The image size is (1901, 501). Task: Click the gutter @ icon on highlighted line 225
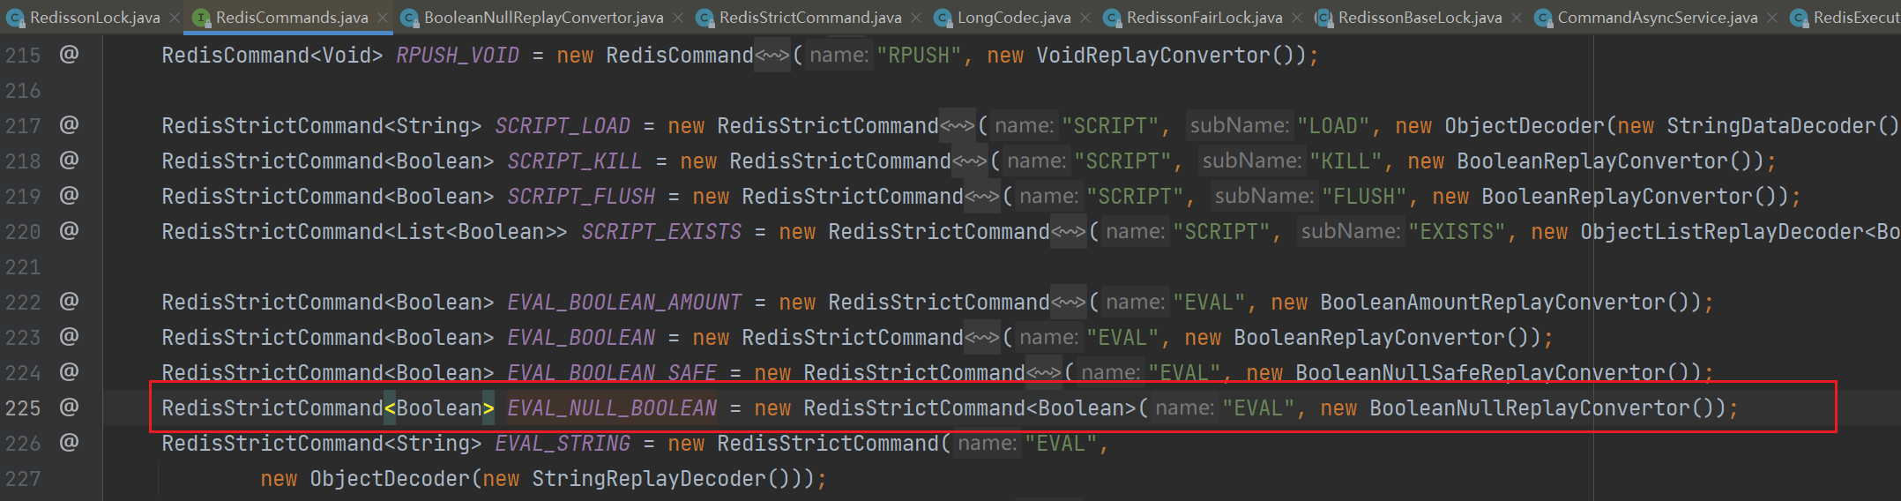click(69, 408)
